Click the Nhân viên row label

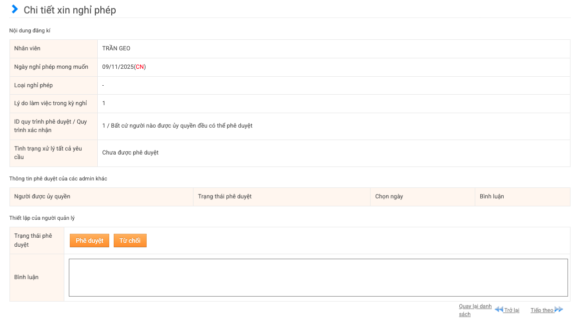pyautogui.click(x=27, y=48)
